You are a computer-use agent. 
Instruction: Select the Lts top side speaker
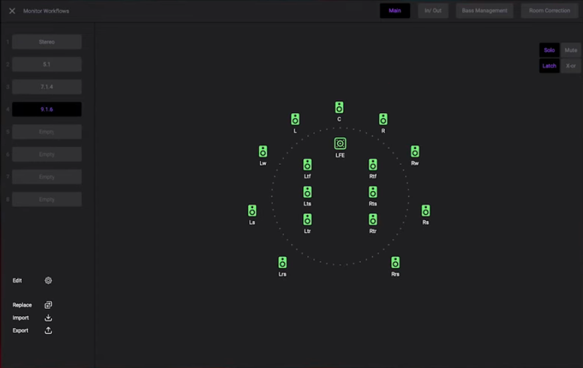pos(307,192)
